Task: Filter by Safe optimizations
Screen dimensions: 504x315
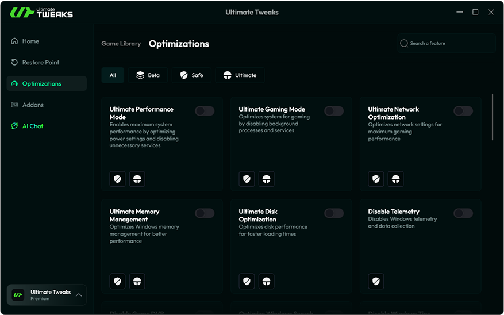Action: [191, 75]
